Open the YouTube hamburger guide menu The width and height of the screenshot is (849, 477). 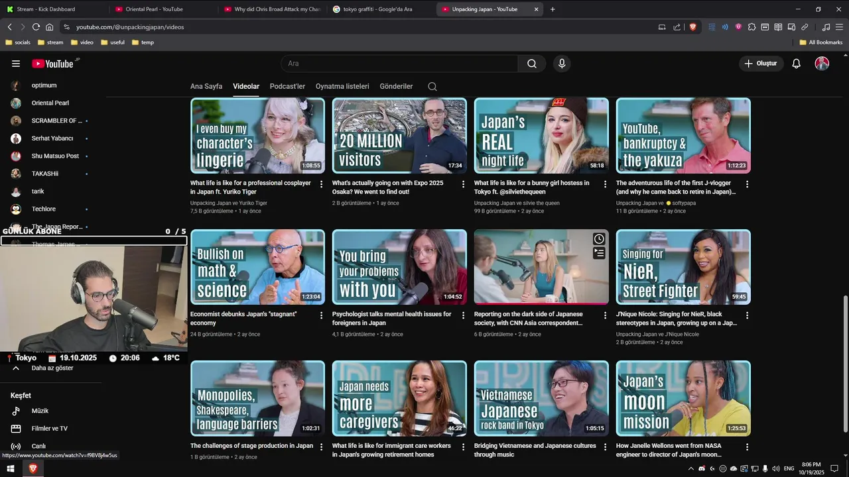pos(16,64)
